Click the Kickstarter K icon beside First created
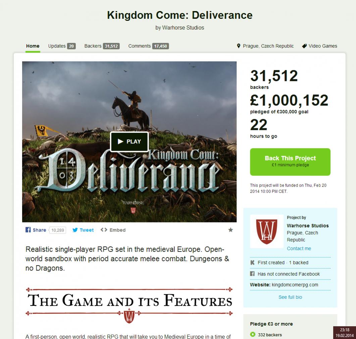Image resolution: width=356 pixels, height=339 pixels. point(252,262)
